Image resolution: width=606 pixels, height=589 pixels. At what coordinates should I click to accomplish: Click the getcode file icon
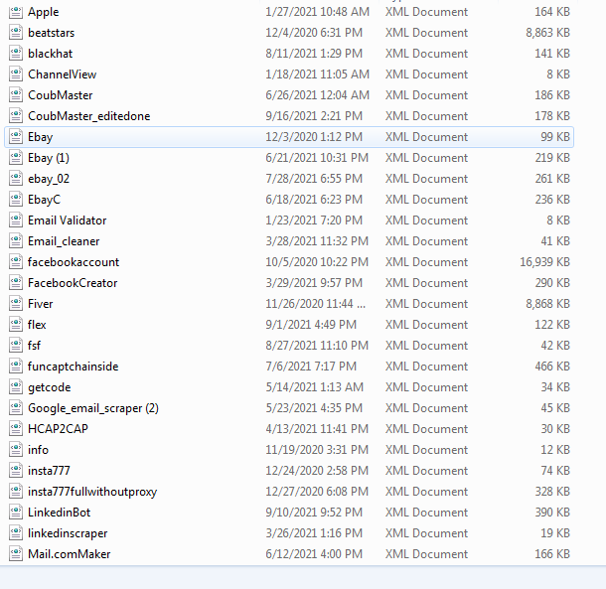(16, 387)
